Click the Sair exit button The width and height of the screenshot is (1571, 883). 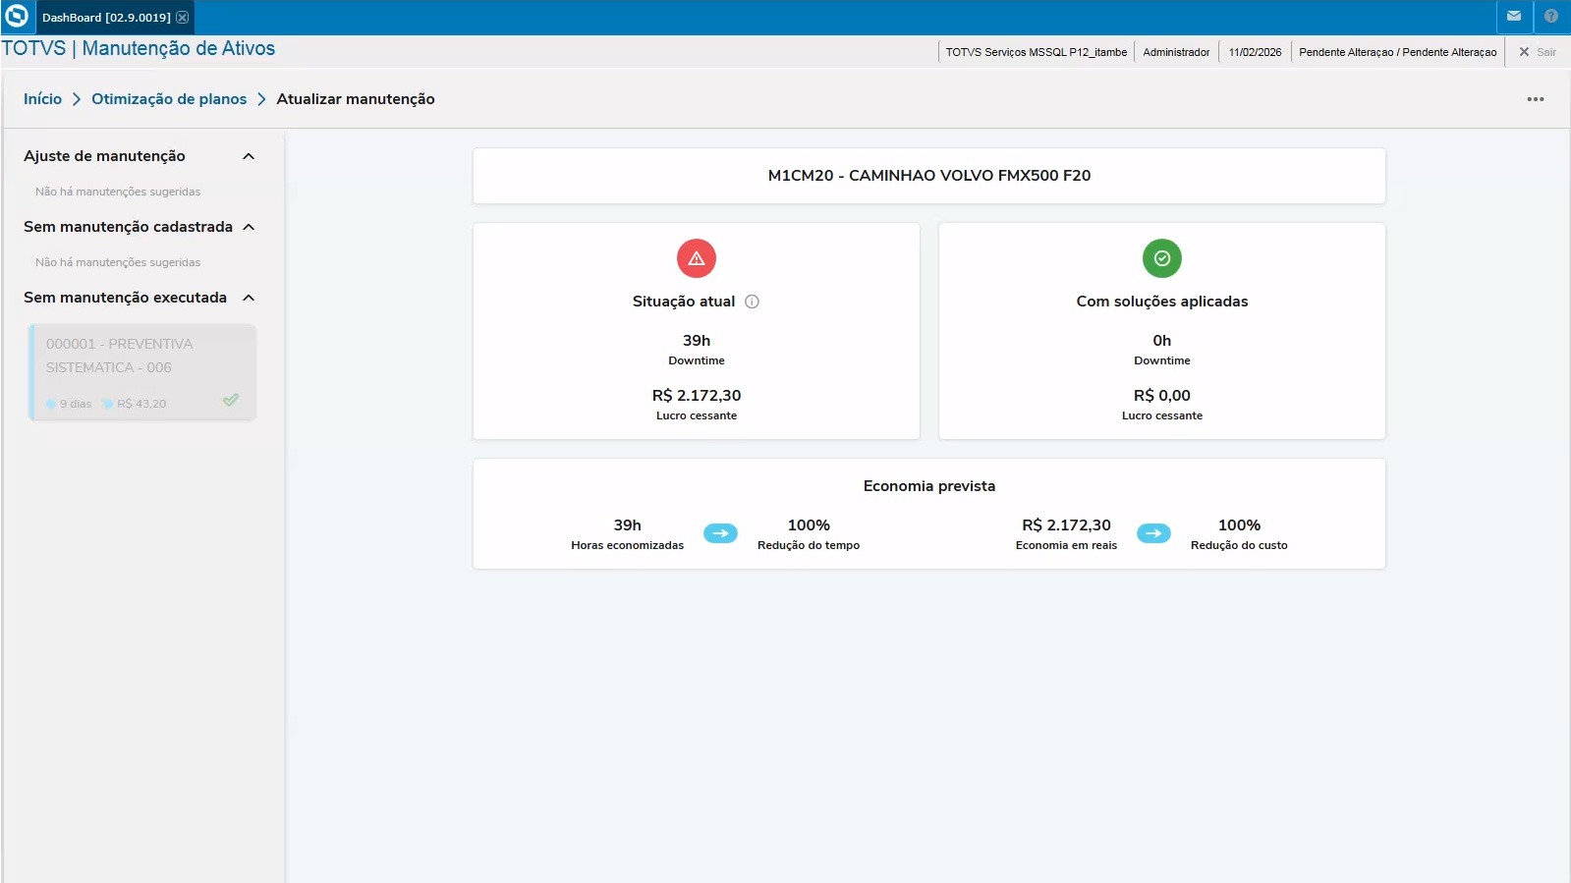1538,52
